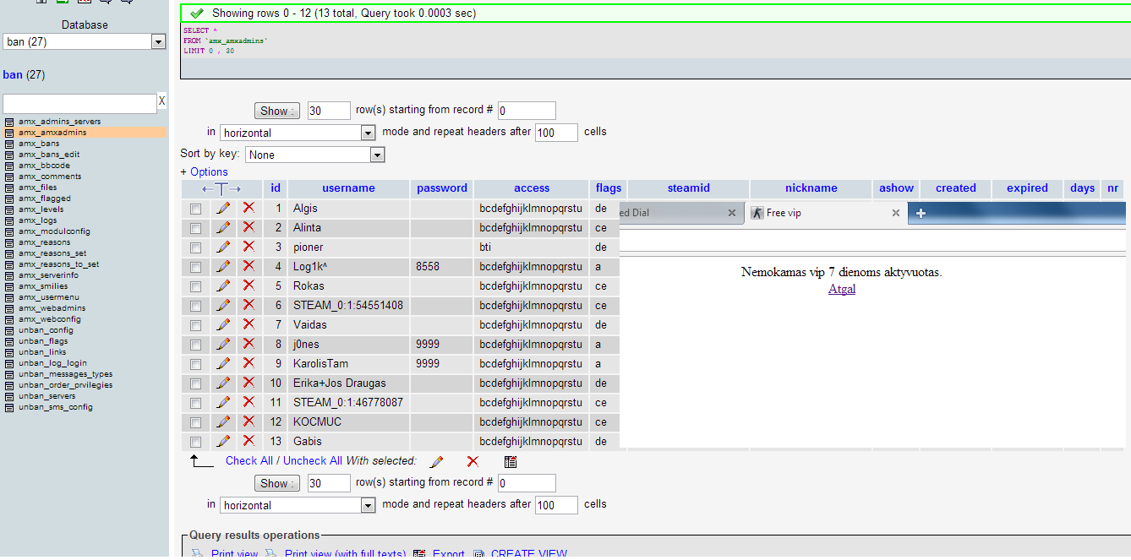Click the Show button above the table
The height and width of the screenshot is (560, 1131).
pyautogui.click(x=277, y=111)
